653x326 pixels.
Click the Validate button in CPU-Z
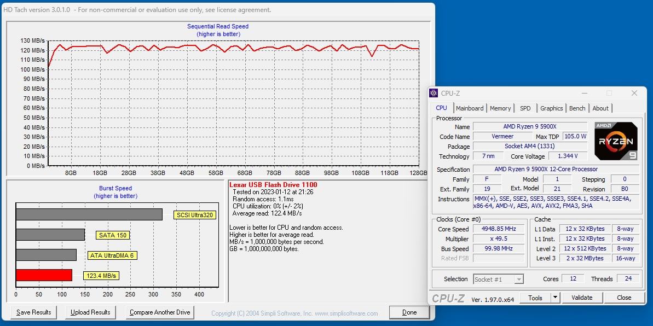pyautogui.click(x=582, y=298)
